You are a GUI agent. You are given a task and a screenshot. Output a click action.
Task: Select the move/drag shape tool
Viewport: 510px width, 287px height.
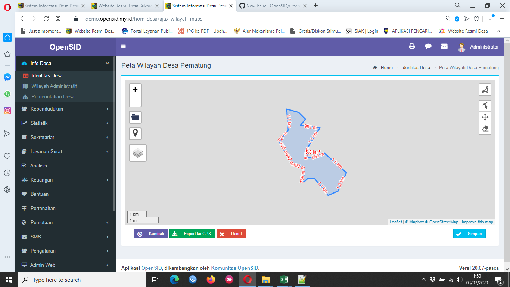pyautogui.click(x=485, y=117)
